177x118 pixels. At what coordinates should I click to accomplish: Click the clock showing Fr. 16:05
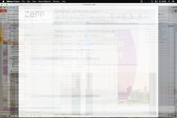point(163,2)
